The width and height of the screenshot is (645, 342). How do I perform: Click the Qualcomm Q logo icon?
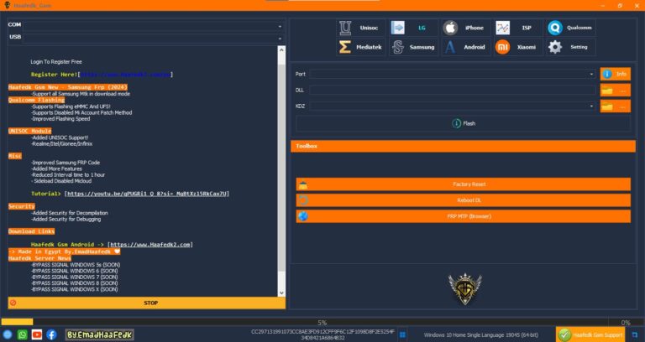tap(555, 28)
